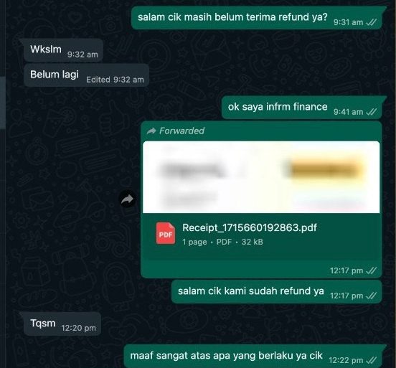This screenshot has width=396, height=368.
Task: Click read ticks on 9:41 am message
Action: coord(372,112)
